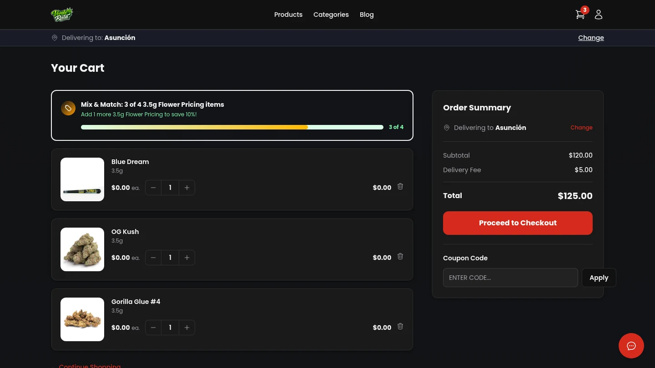
Task: Click the Enter Code coupon field
Action: pos(510,278)
